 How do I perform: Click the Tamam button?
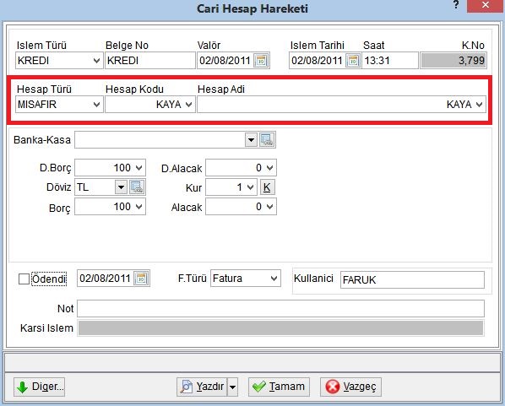point(279,387)
